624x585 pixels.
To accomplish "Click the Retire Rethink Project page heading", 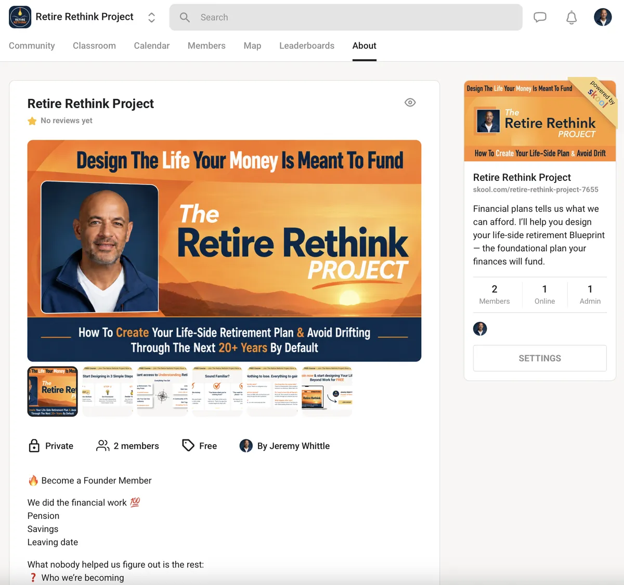I will 90,103.
